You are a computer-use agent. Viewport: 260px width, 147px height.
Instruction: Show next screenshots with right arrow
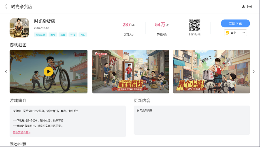pos(254,71)
